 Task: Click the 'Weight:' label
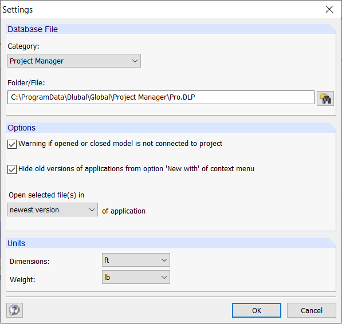[22, 279]
